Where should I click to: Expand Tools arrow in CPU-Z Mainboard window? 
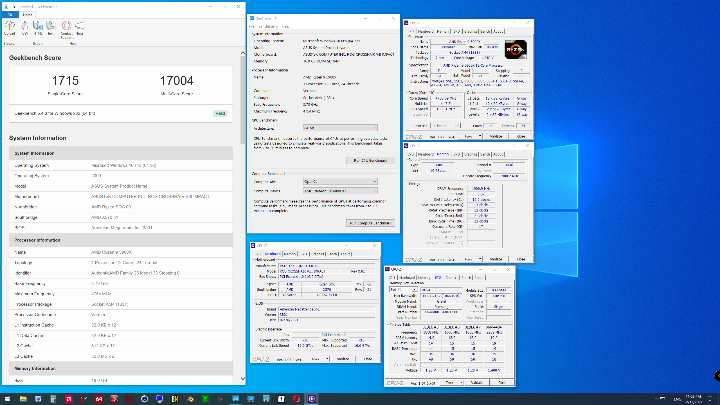(x=327, y=359)
